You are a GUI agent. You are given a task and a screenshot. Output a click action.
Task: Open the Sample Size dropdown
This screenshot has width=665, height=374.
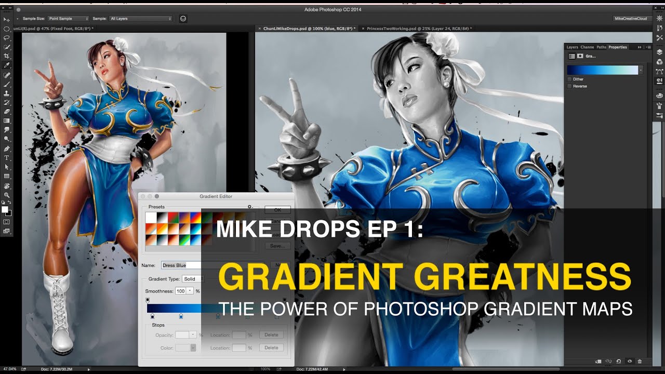[68, 19]
